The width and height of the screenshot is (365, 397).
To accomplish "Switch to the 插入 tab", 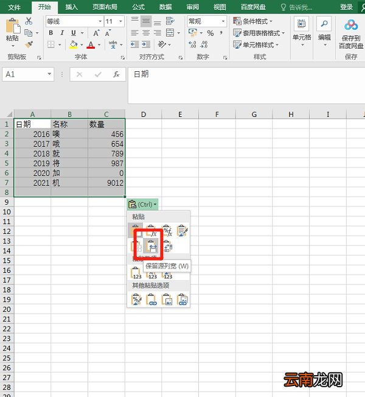I will pyautogui.click(x=72, y=7).
